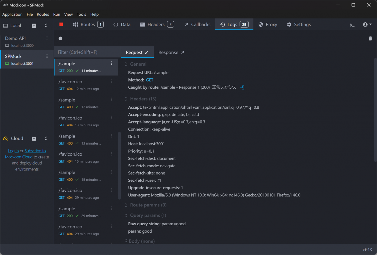
Task: Click the Log in link
Action: 13,151
